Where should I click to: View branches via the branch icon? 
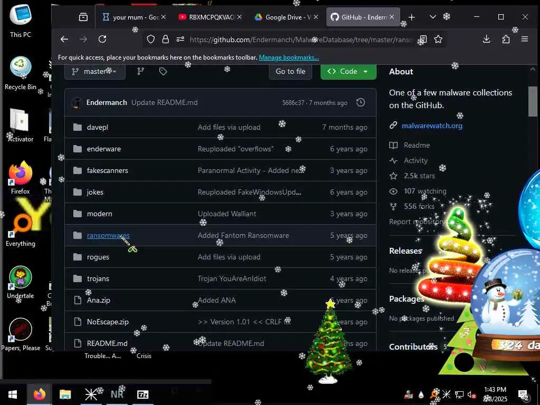pos(140,72)
